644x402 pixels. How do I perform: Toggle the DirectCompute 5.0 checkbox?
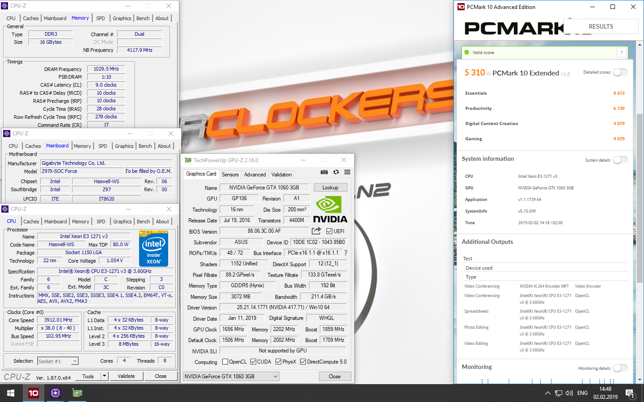[303, 362]
